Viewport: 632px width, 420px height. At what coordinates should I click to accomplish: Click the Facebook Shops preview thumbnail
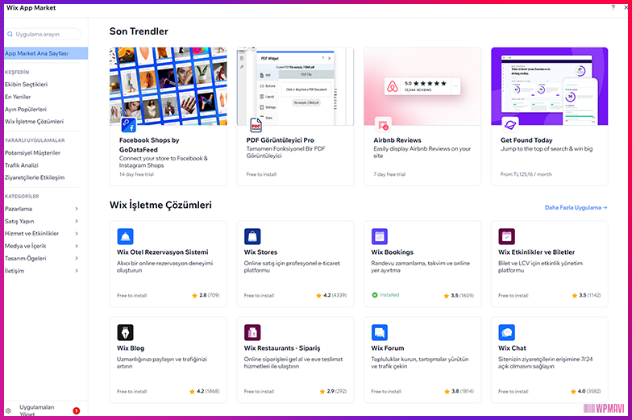tap(168, 86)
